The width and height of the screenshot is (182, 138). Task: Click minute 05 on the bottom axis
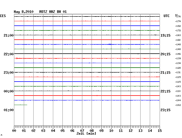coord(62,131)
